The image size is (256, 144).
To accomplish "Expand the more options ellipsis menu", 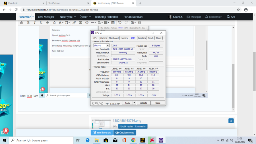I will click(x=93, y=23).
